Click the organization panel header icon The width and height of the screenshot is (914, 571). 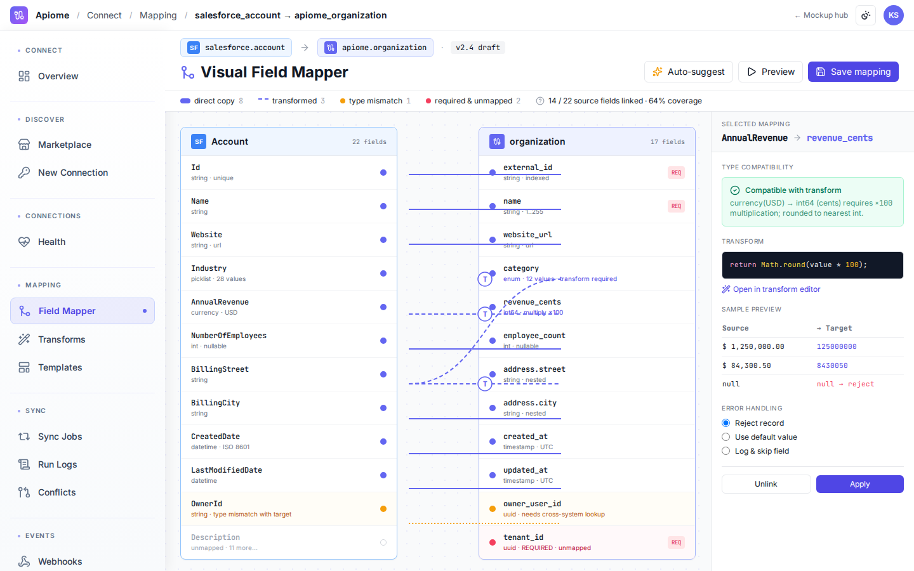[x=497, y=141]
